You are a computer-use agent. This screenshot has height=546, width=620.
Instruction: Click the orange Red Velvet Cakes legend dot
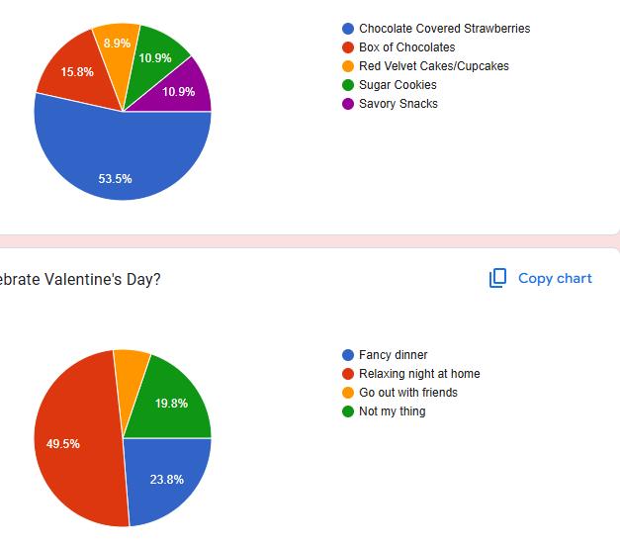348,66
